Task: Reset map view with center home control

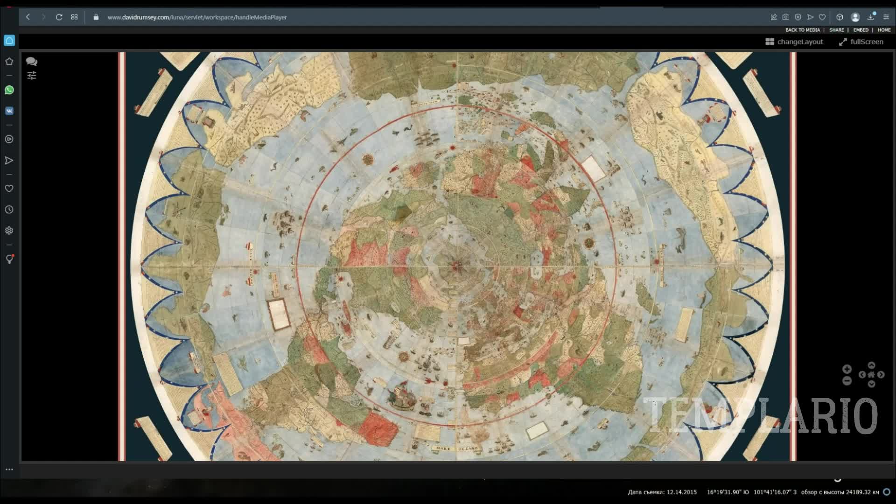Action: (x=871, y=375)
